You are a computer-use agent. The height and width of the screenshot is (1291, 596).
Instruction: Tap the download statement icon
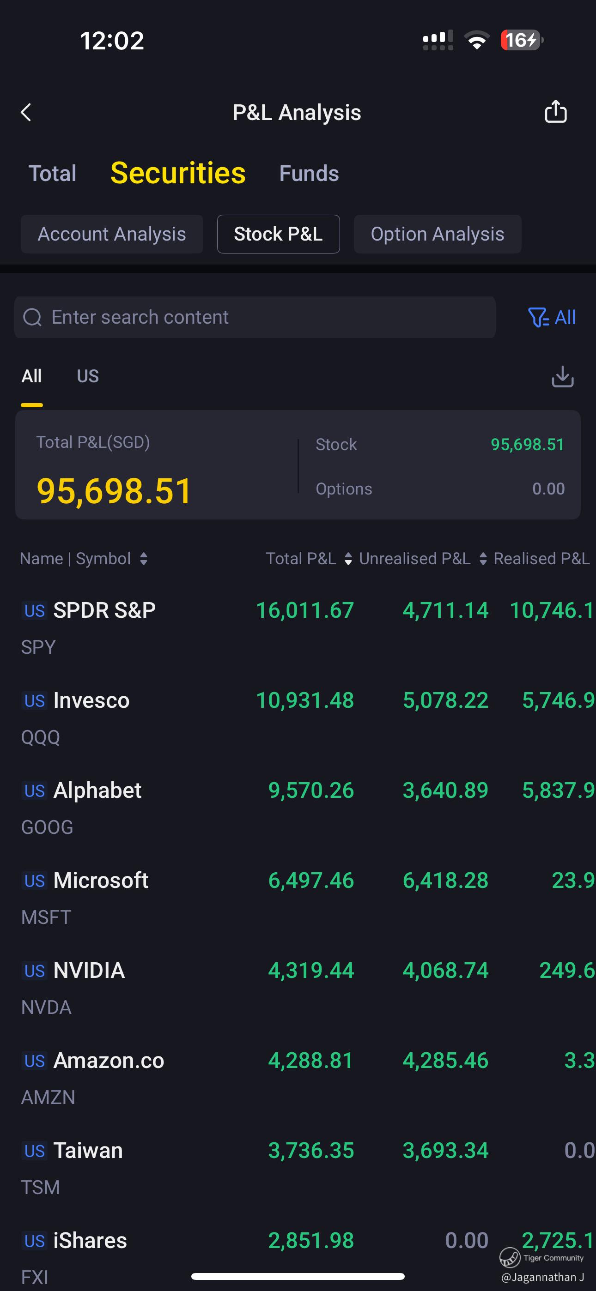point(562,376)
